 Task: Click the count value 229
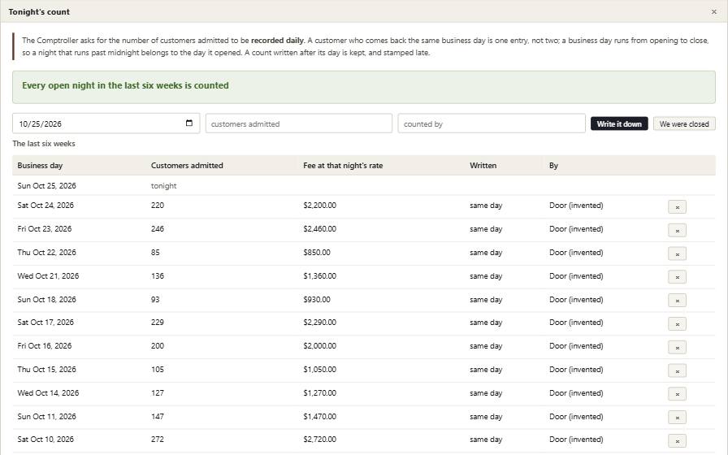click(x=158, y=323)
